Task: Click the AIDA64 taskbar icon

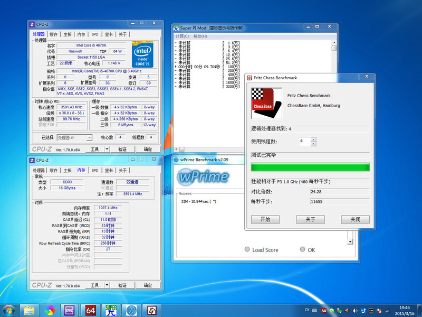Action: [x=90, y=309]
